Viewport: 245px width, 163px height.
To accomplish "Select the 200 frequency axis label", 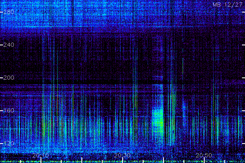I will coord(9,78).
